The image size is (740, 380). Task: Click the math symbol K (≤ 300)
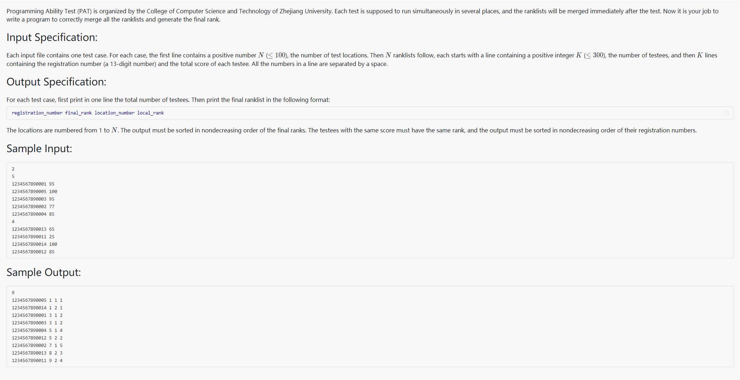591,55
